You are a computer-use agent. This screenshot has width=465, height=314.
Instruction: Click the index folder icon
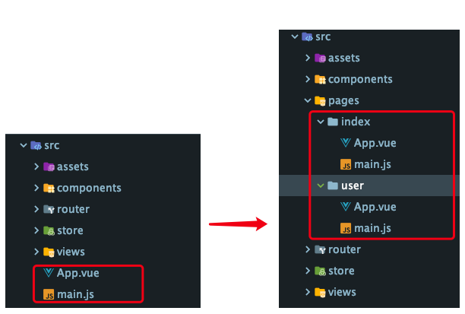click(x=333, y=122)
